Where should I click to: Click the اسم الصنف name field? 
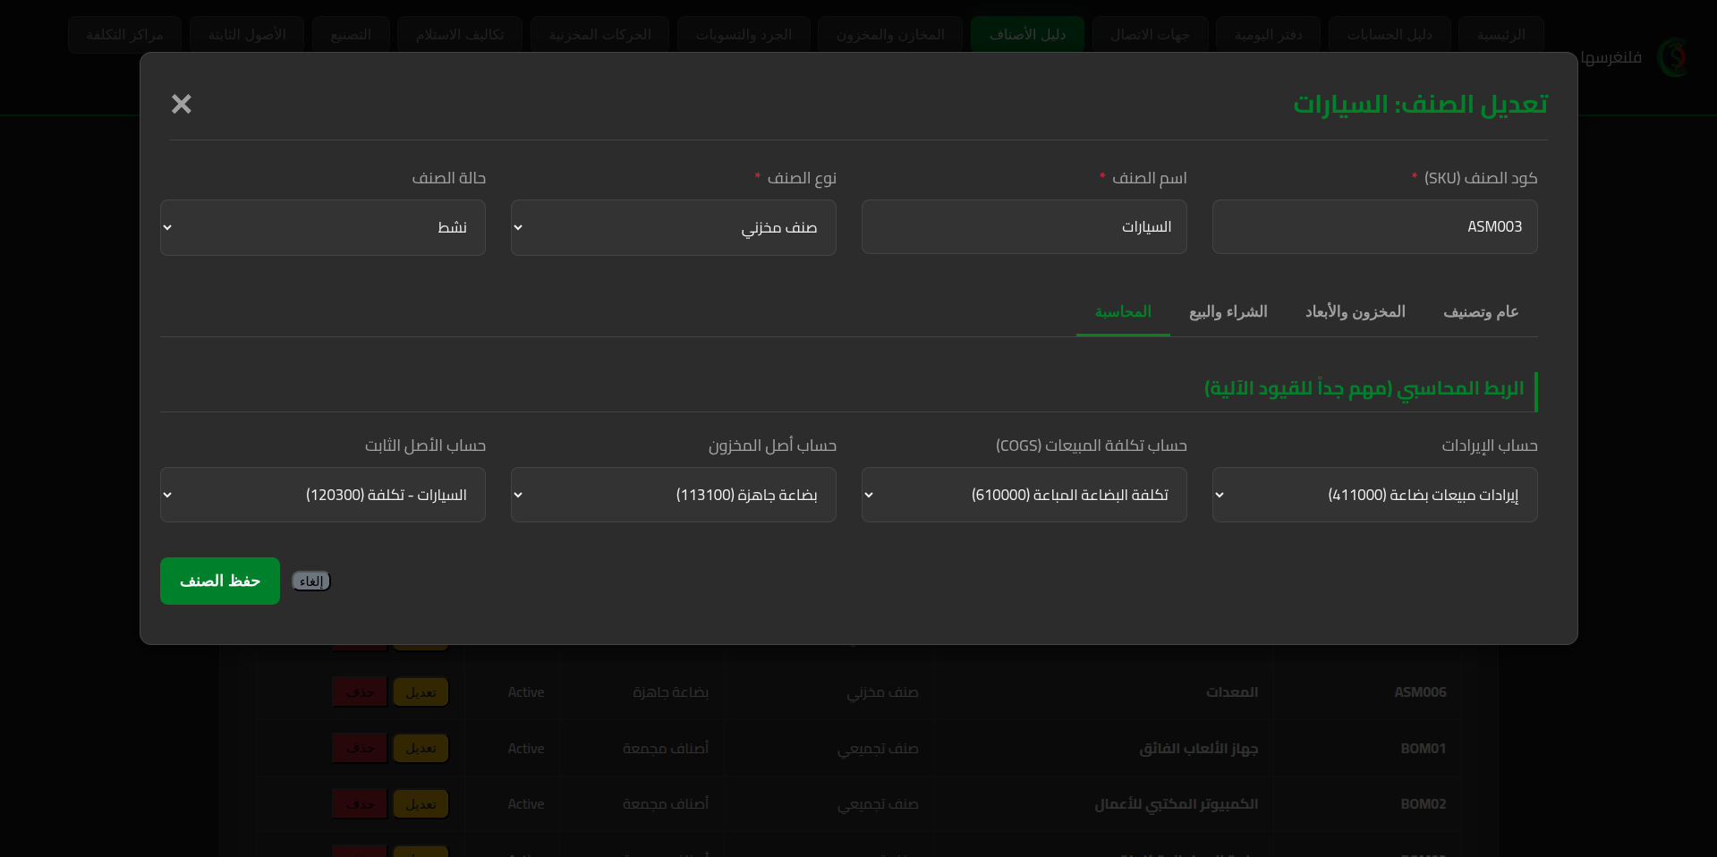1024,227
